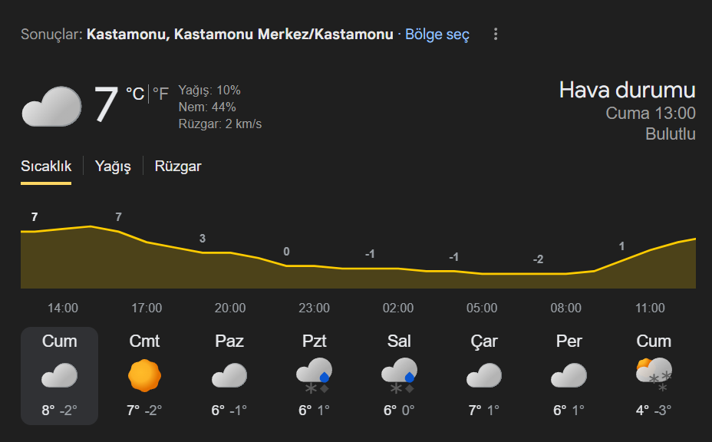Click the Cmt day label
Viewport: 712px width, 442px height.
[144, 341]
